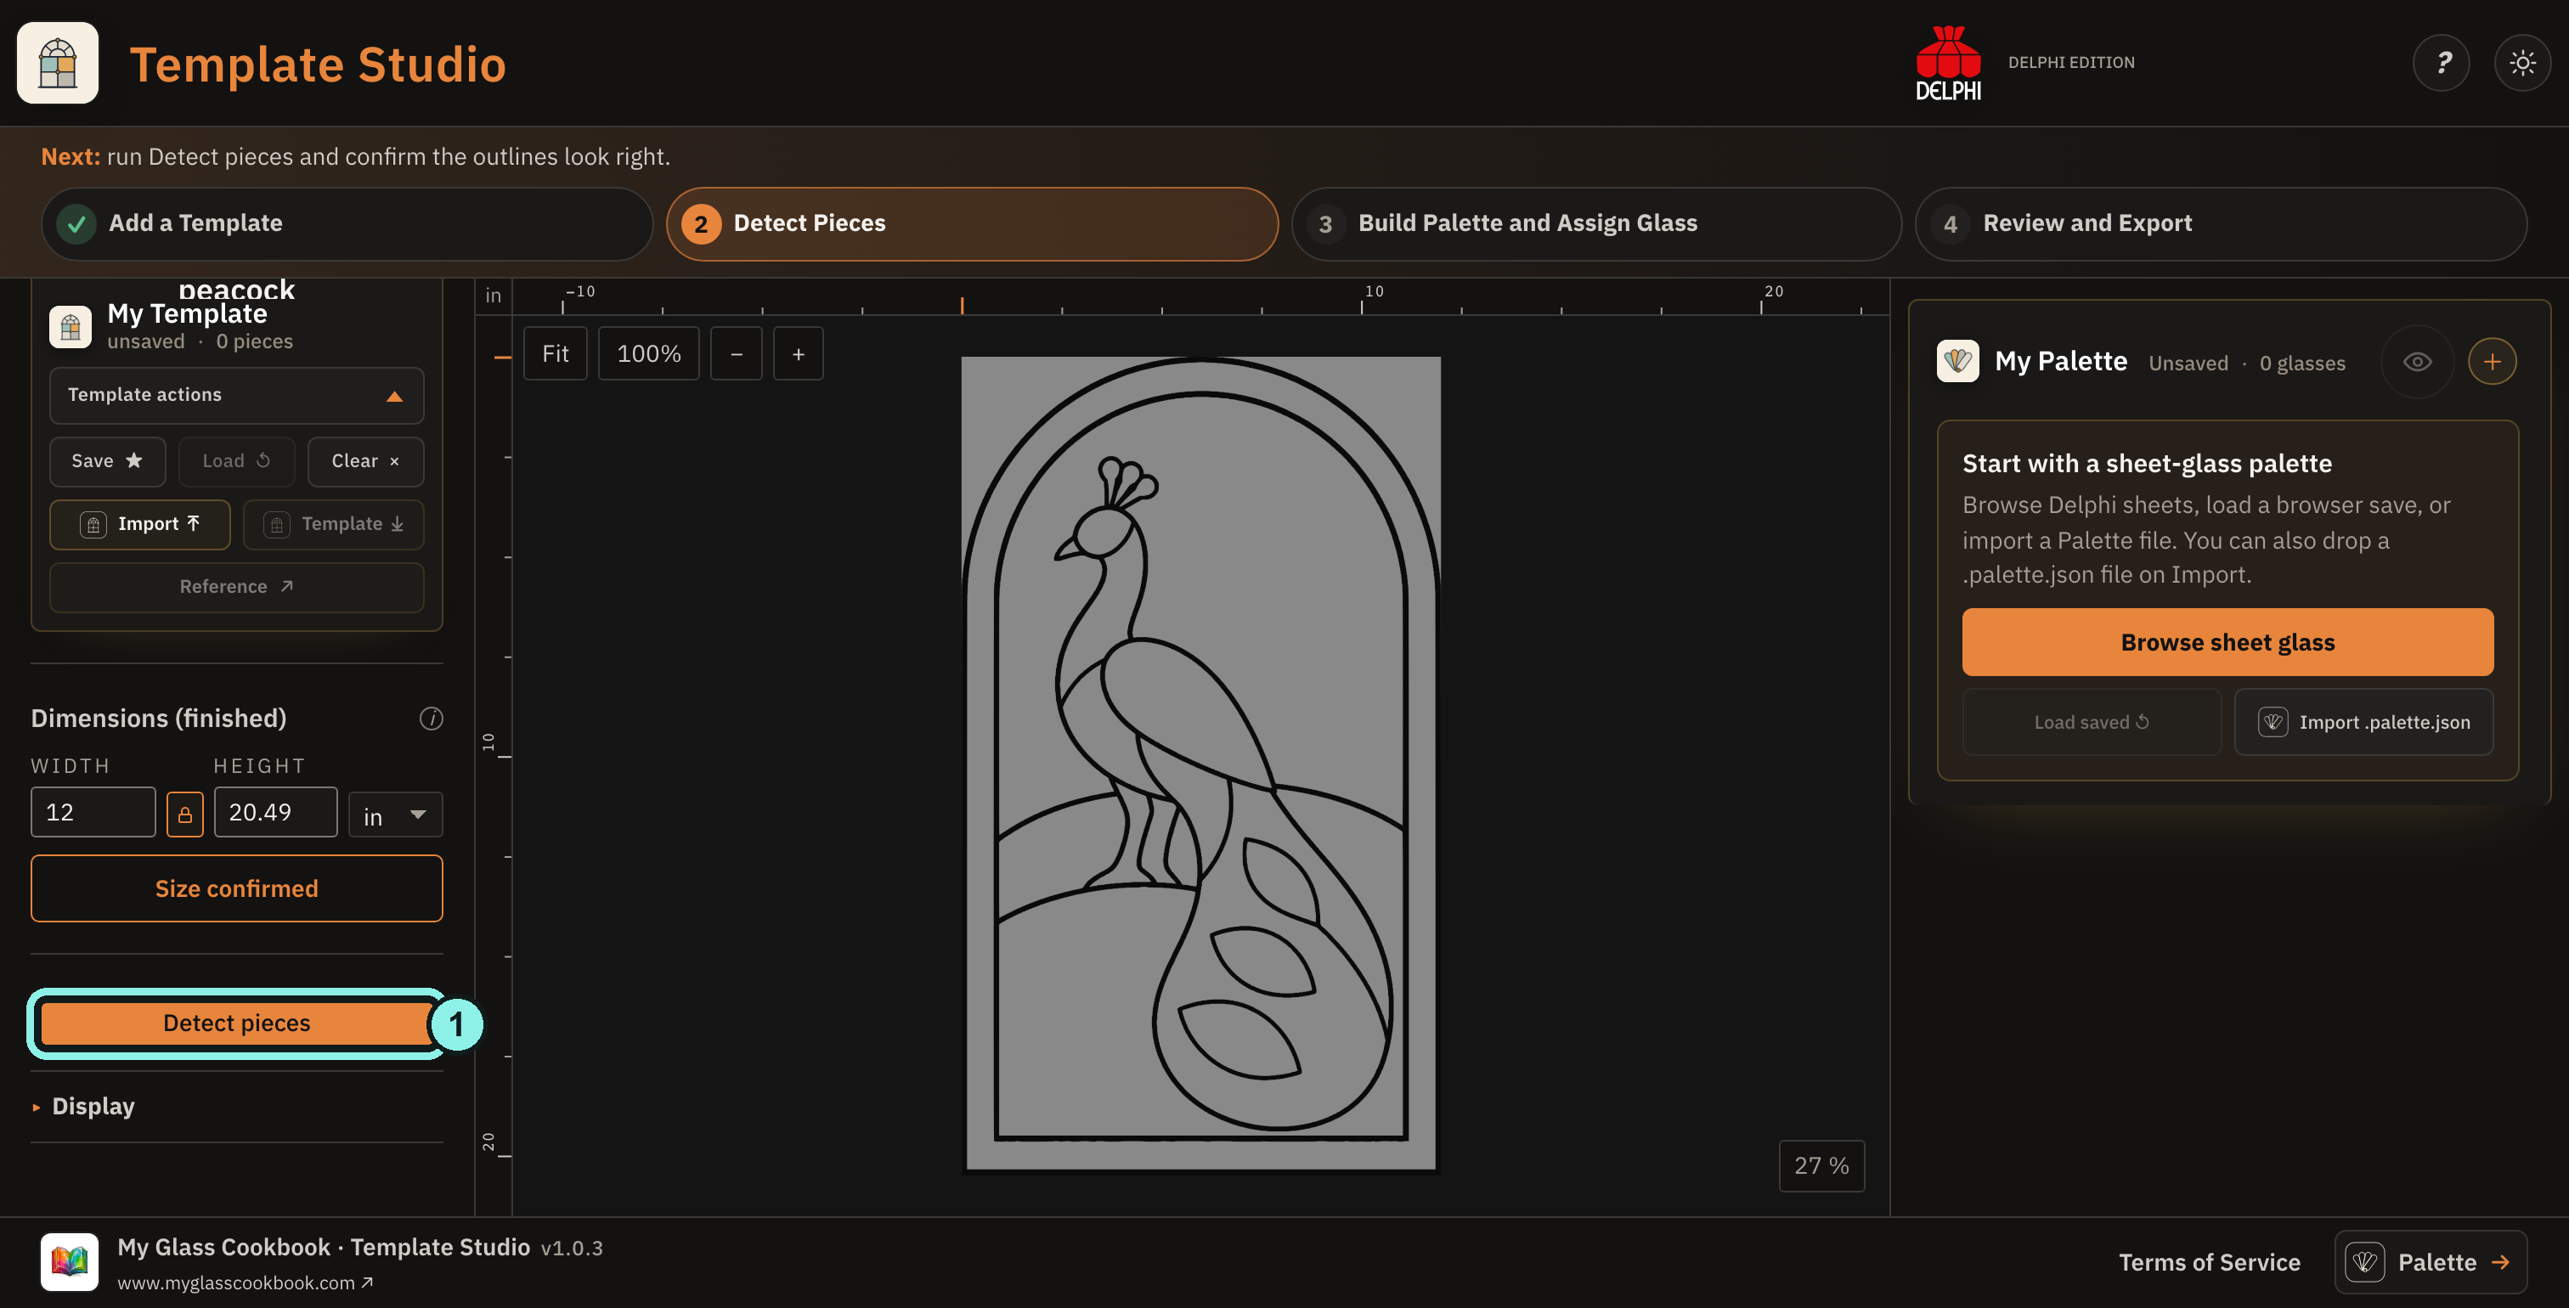Toggle palette visibility eye icon
The height and width of the screenshot is (1308, 2569).
2416,362
